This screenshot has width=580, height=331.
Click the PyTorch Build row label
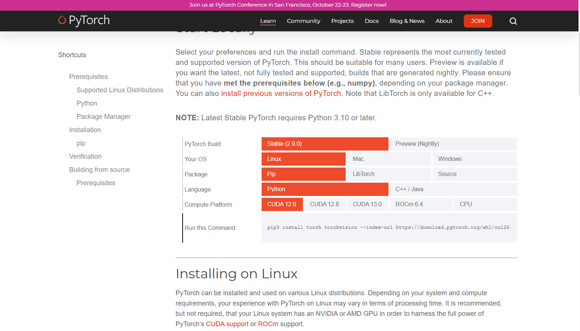[203, 144]
